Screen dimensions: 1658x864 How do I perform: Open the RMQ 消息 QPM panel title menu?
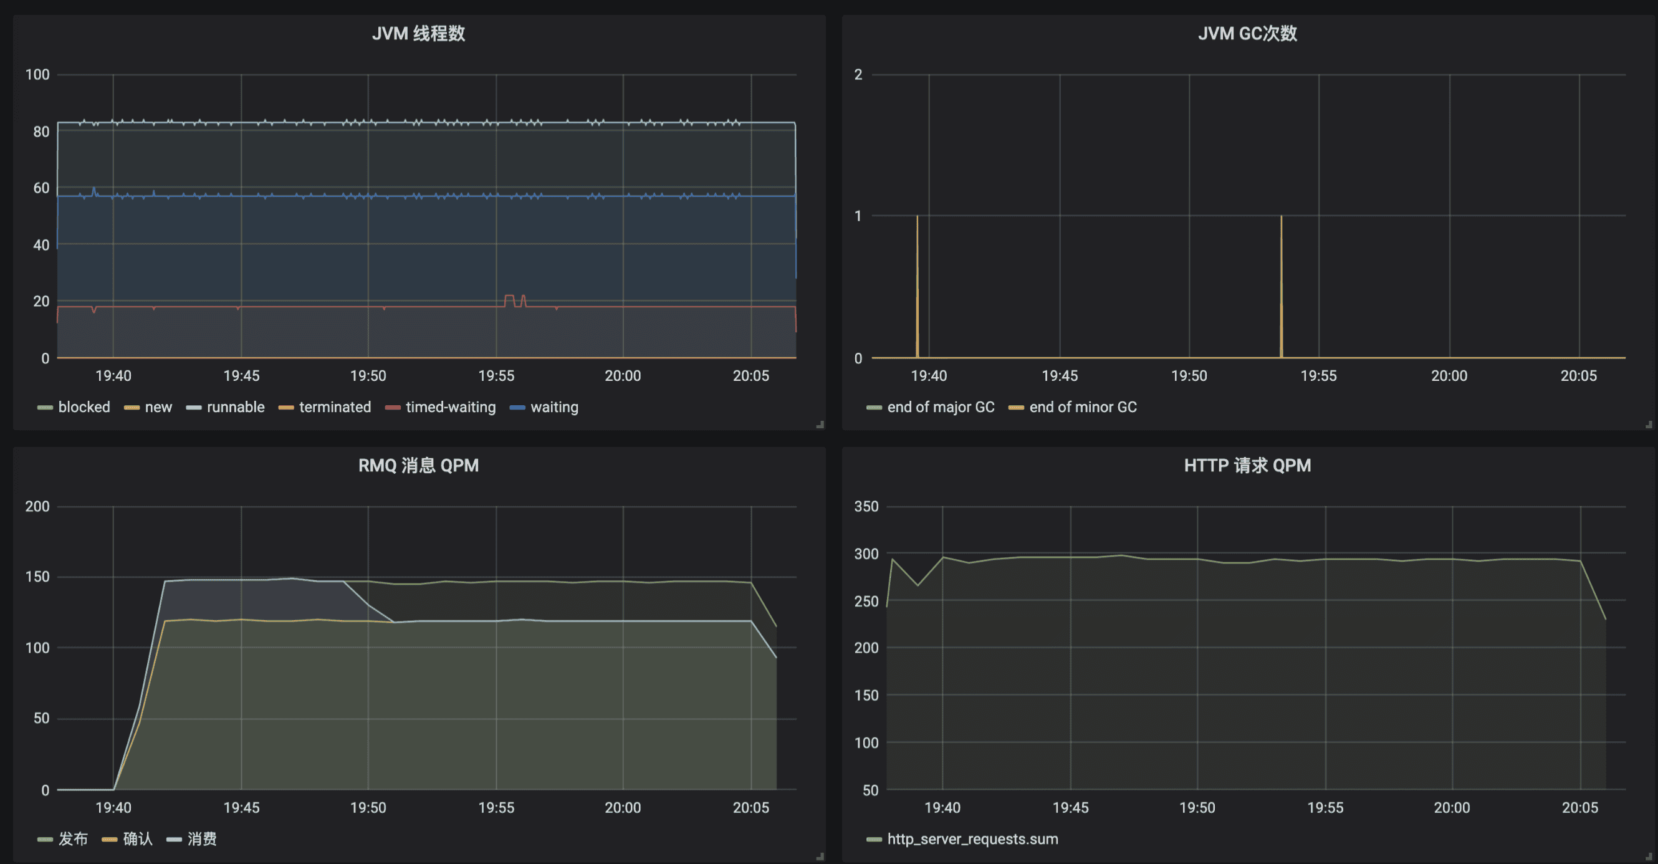coord(418,465)
